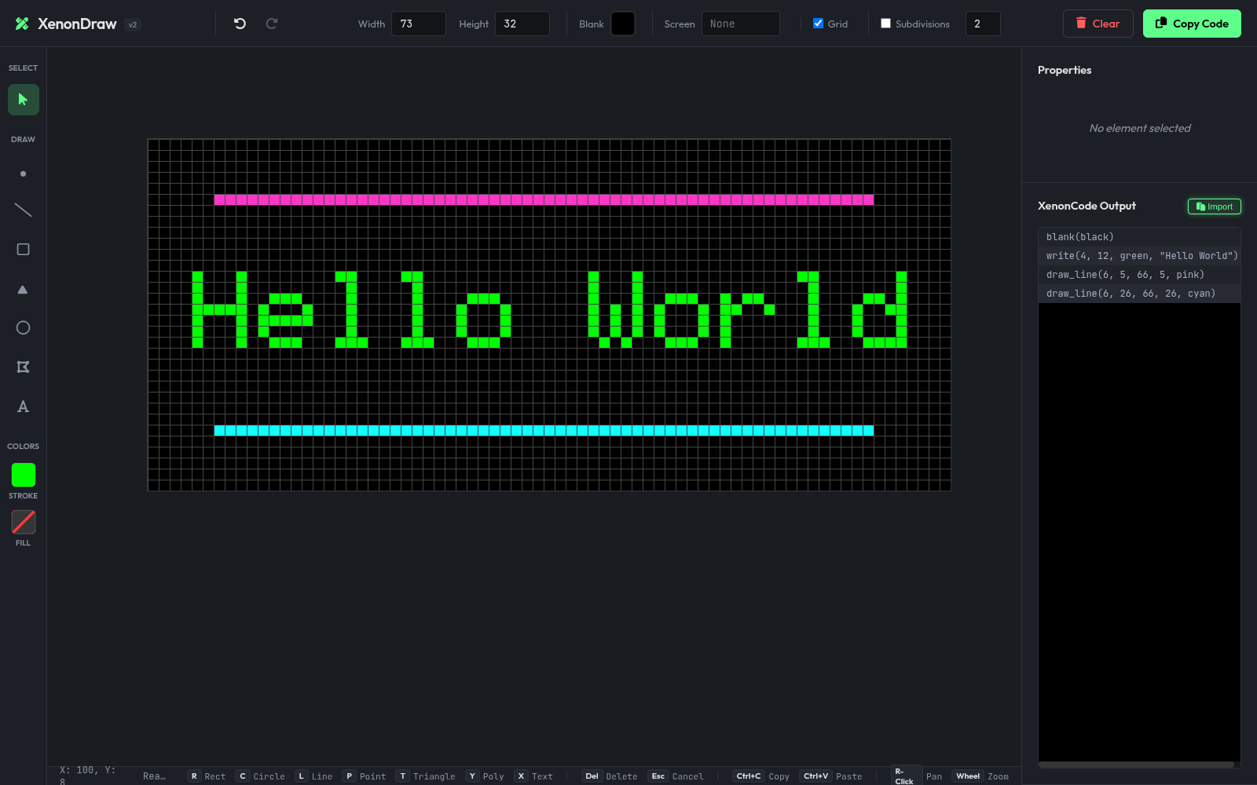1257x785 pixels.
Task: Click the code output horizontal scrollbar
Action: pos(1136,765)
